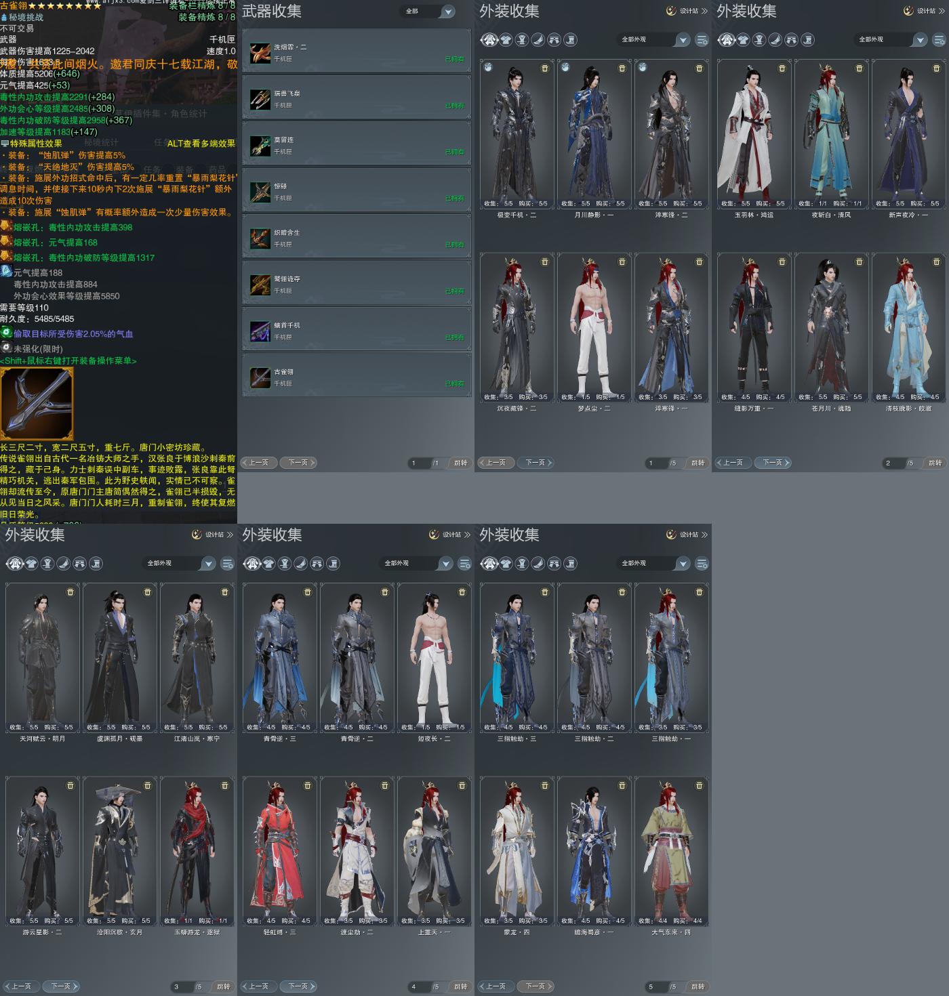Select shirt category icon in outfit page 5 panel
949x996 pixels.
click(506, 564)
